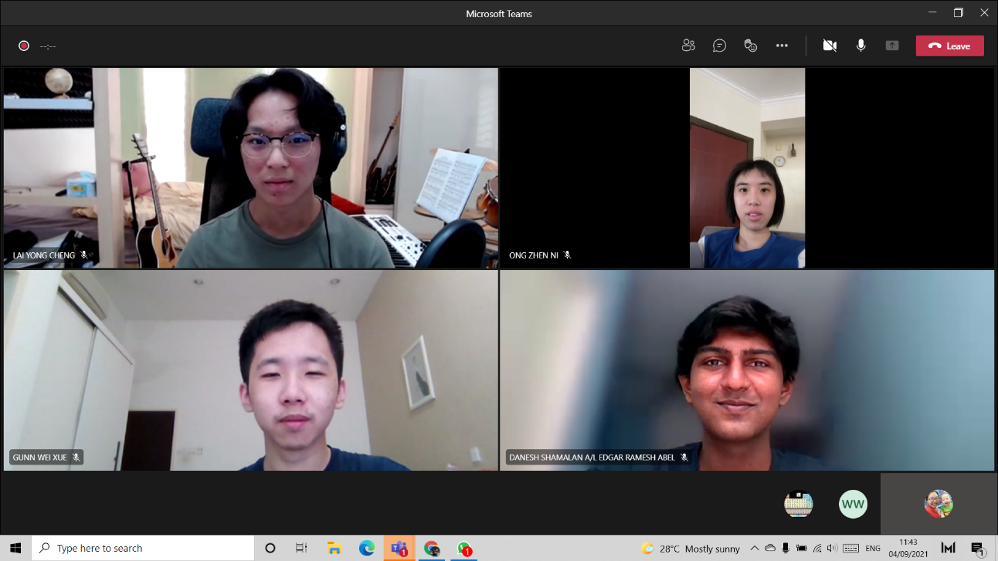998x561 pixels.
Task: Show the participants panel
Action: click(x=688, y=46)
